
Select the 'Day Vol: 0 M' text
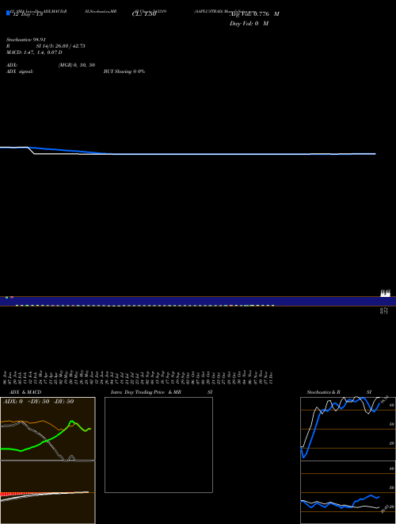coord(249,23)
